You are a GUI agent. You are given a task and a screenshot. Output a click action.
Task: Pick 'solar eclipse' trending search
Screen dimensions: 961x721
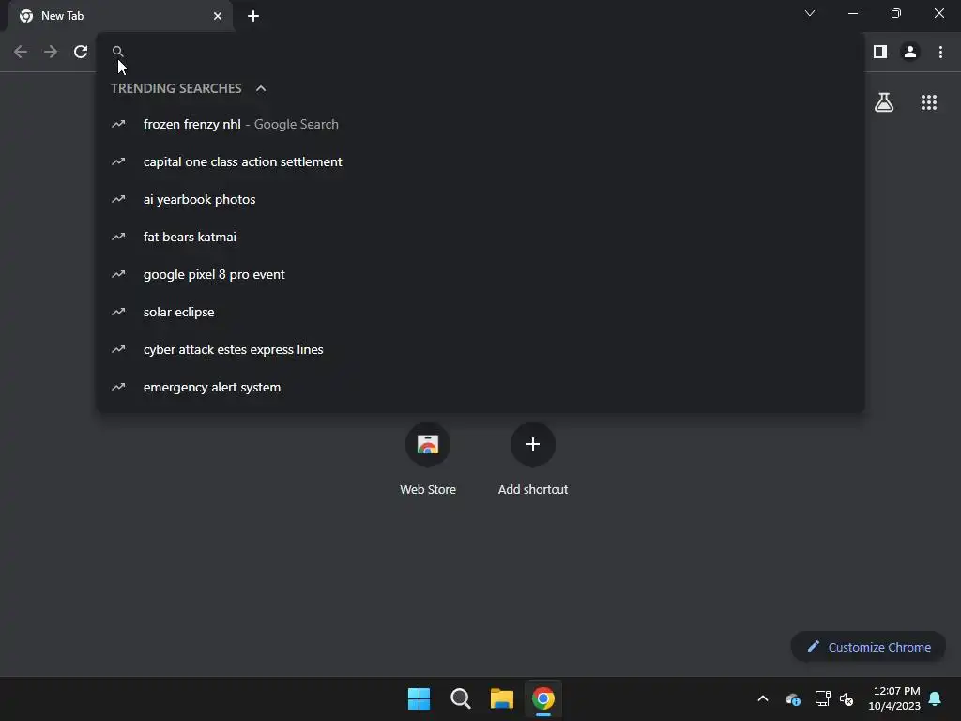(480, 312)
